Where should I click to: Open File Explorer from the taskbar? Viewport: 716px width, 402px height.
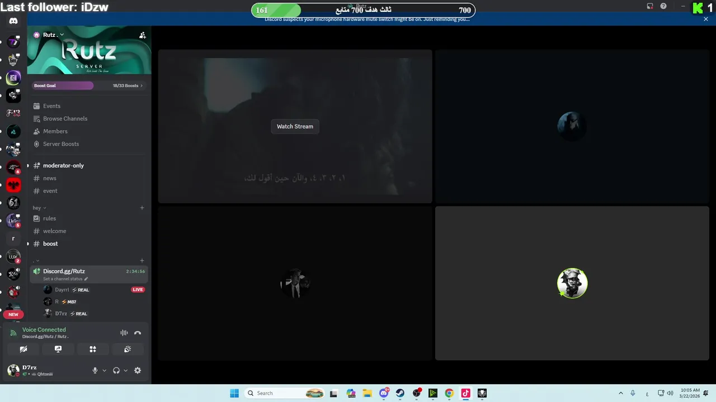point(367,393)
